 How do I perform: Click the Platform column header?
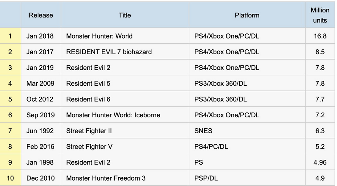(247, 15)
